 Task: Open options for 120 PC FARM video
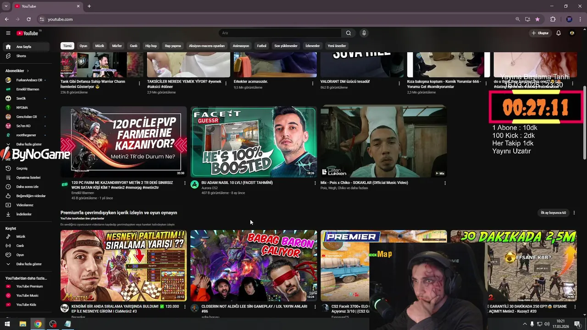tap(185, 183)
